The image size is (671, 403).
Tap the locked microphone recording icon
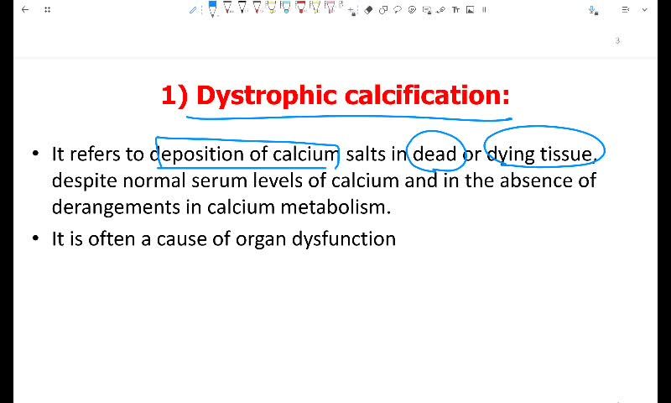tap(593, 10)
